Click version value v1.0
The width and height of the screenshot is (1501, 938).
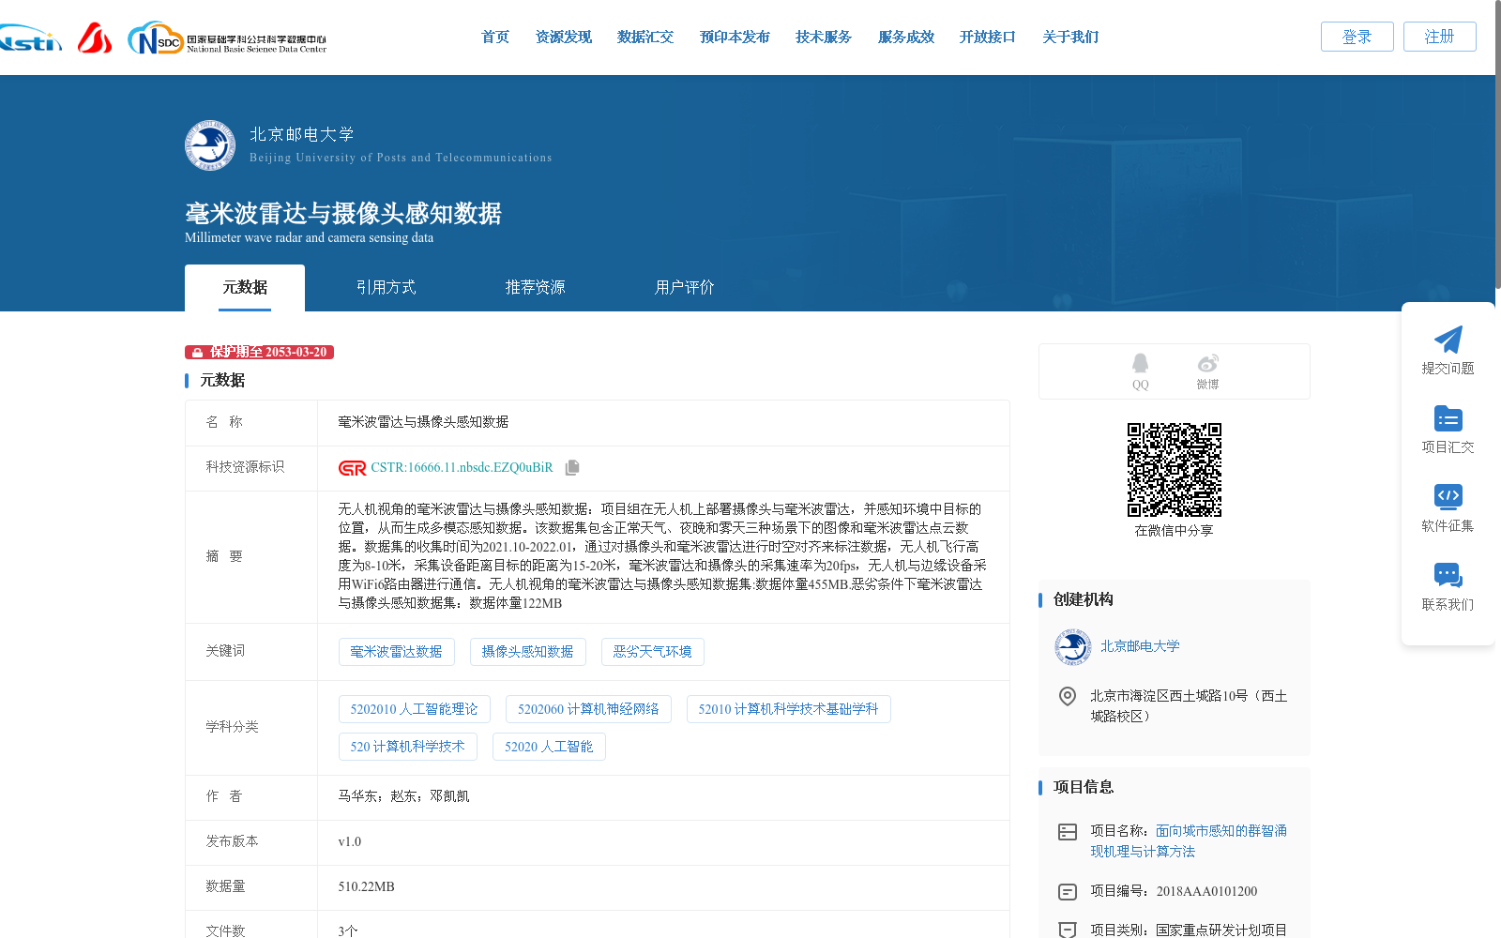[x=350, y=841]
